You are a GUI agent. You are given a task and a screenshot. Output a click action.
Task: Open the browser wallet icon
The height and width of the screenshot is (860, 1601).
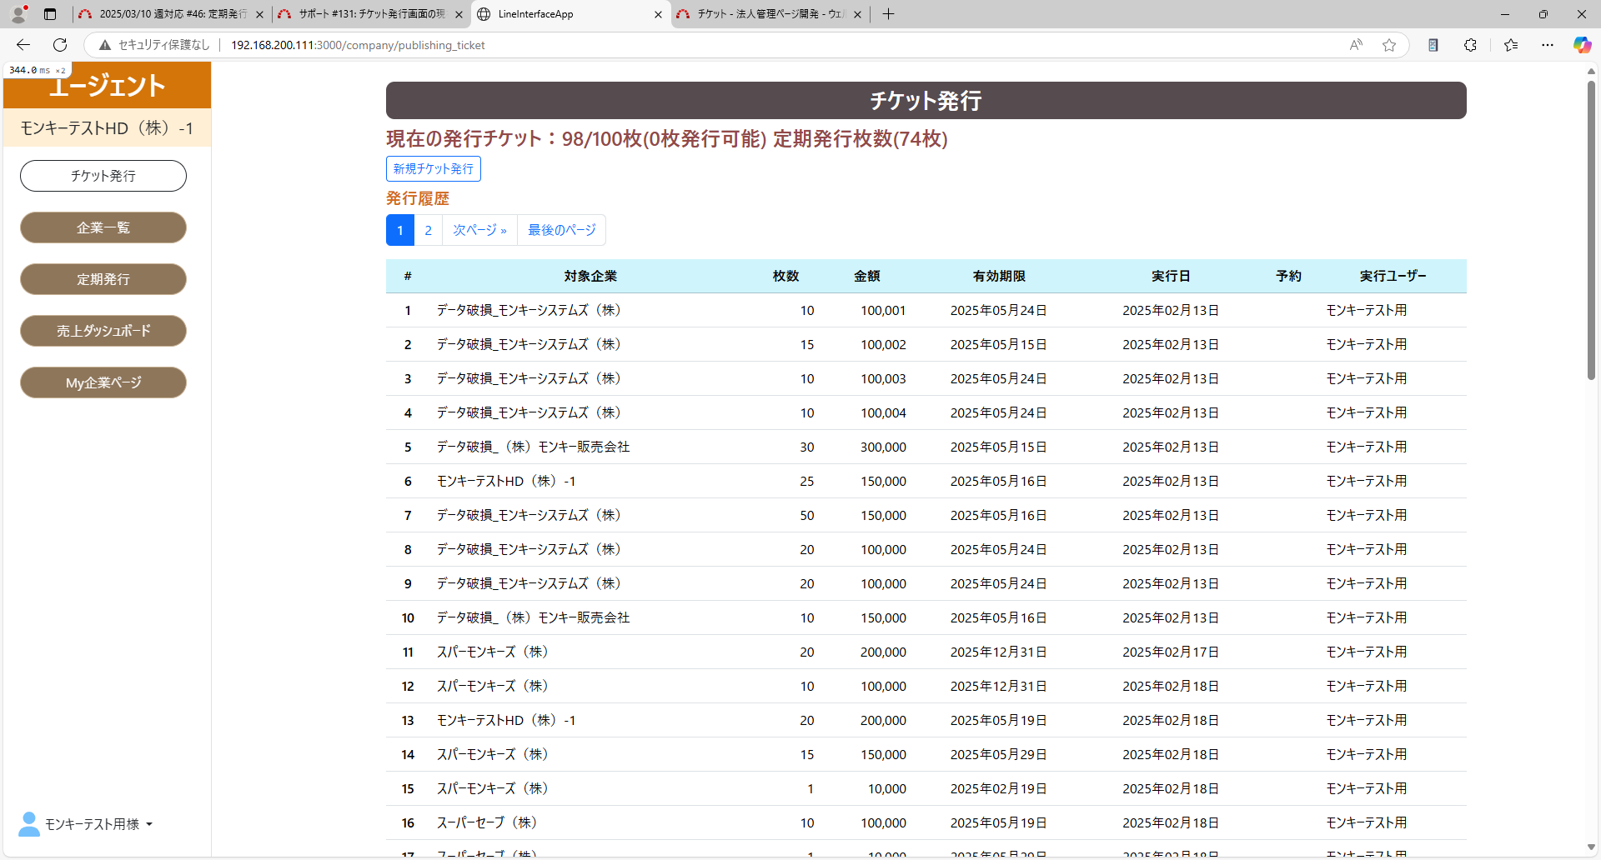tap(1433, 45)
